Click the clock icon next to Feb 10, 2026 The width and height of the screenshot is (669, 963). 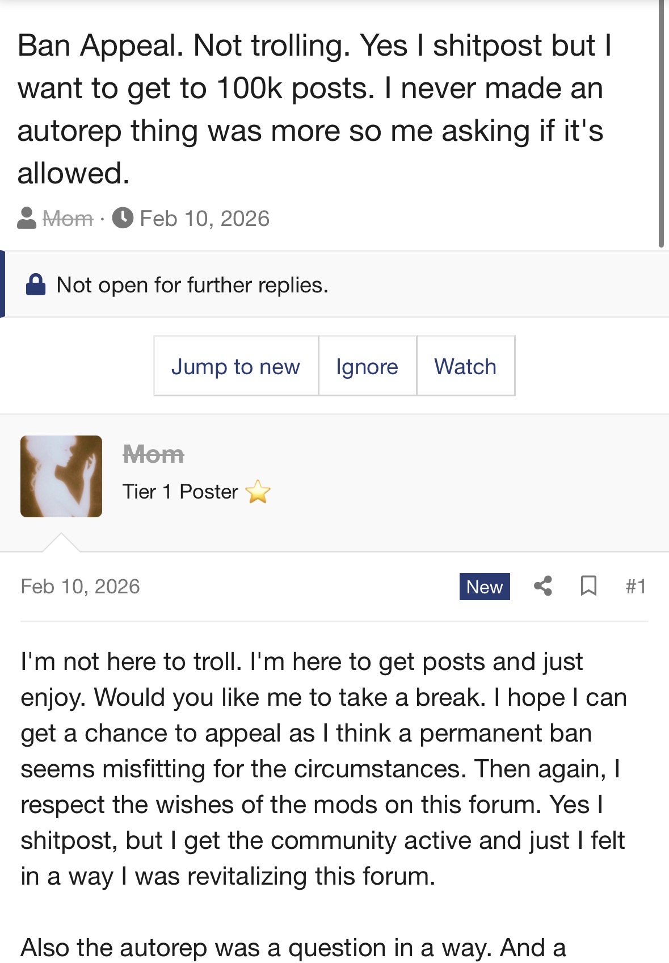[x=123, y=219]
